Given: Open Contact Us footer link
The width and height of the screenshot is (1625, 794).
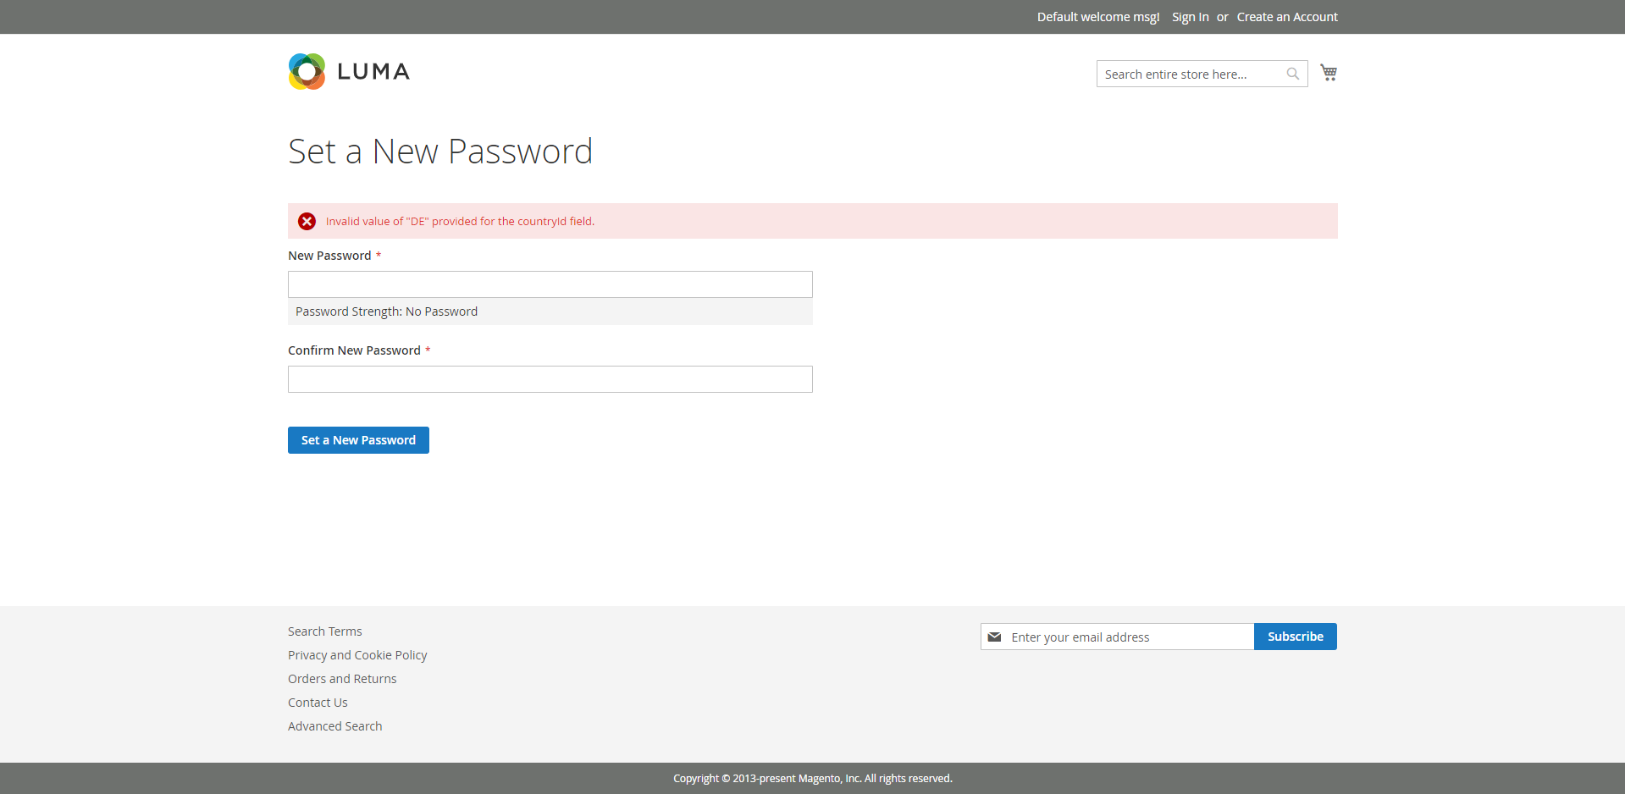Looking at the screenshot, I should point(318,703).
